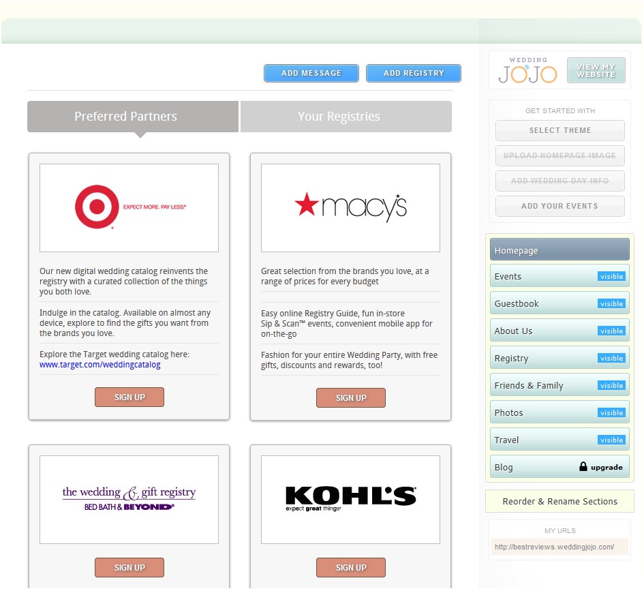The image size is (644, 589).
Task: Click the View My Website button
Action: (596, 70)
